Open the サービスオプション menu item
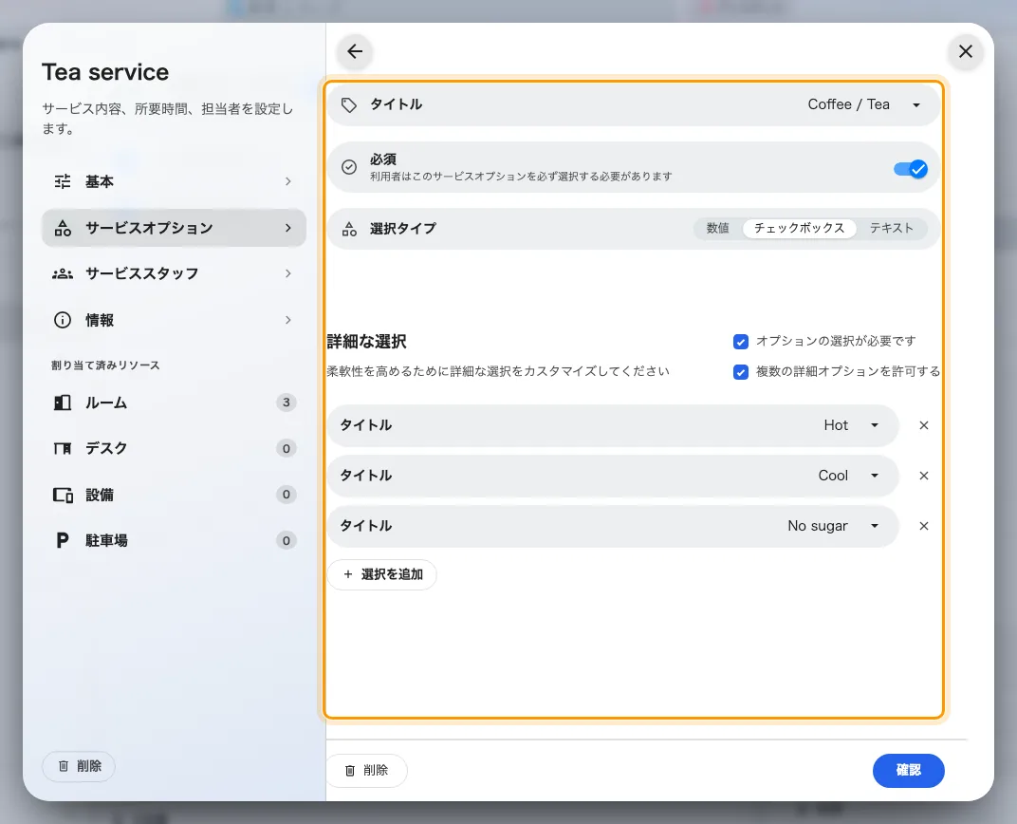The width and height of the screenshot is (1017, 824). point(174,228)
